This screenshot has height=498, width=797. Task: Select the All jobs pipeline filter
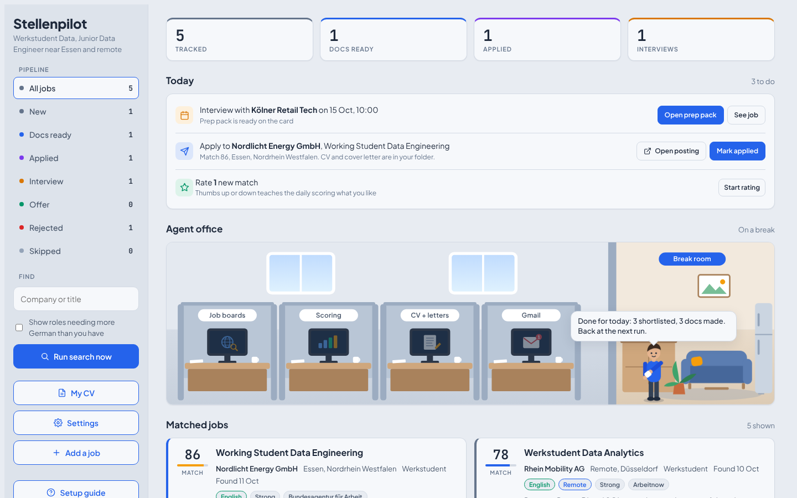click(x=76, y=88)
